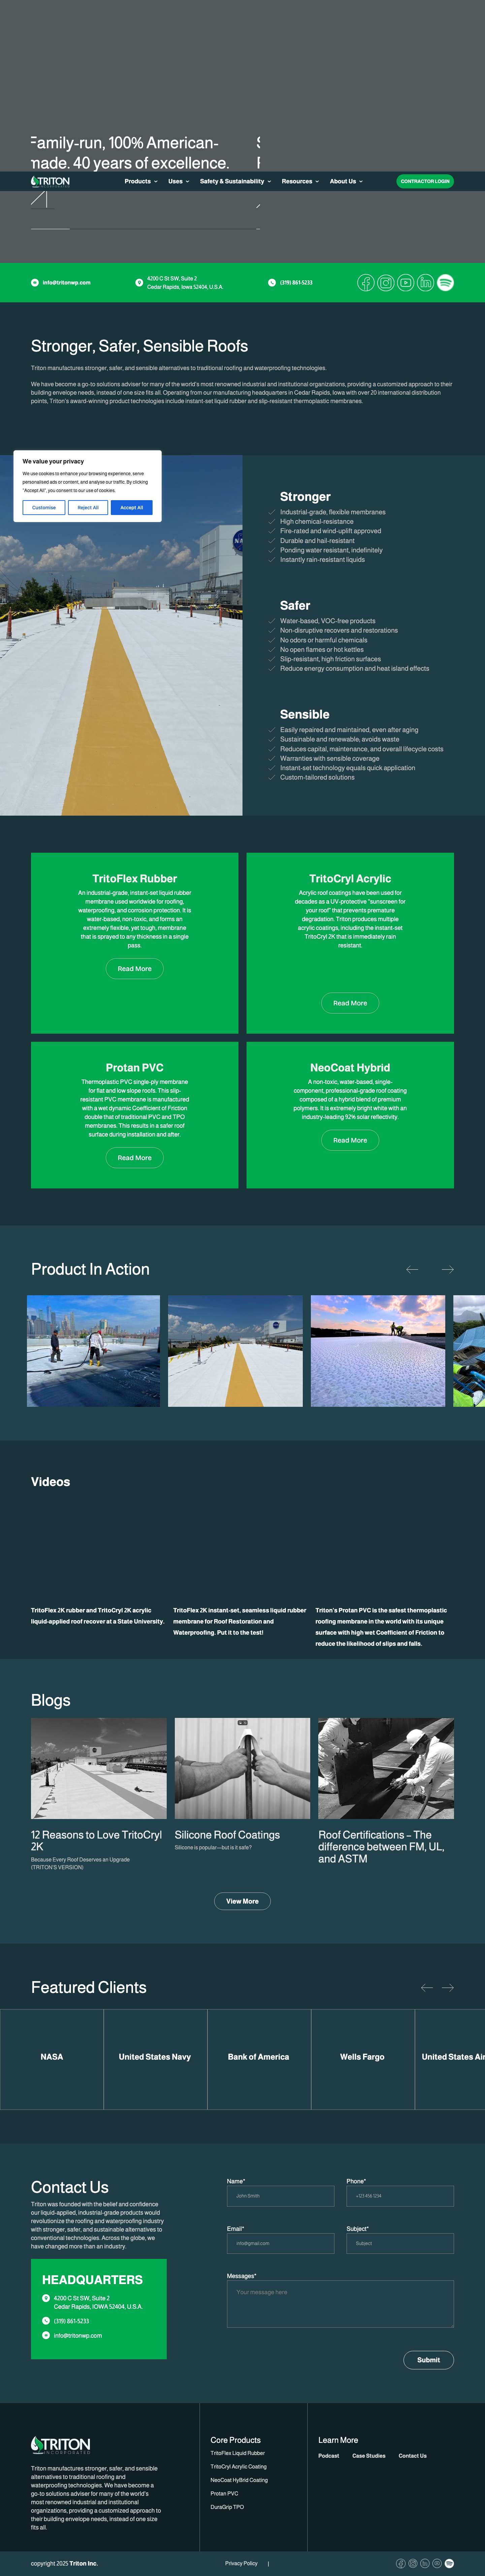Click the phone icon in the green bar
485x2576 pixels.
[272, 283]
